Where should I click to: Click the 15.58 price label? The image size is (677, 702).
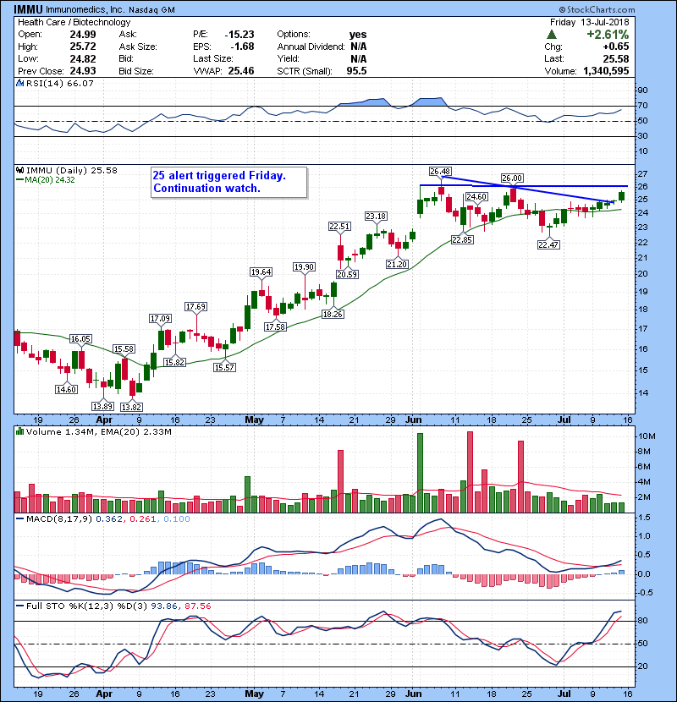click(x=124, y=348)
